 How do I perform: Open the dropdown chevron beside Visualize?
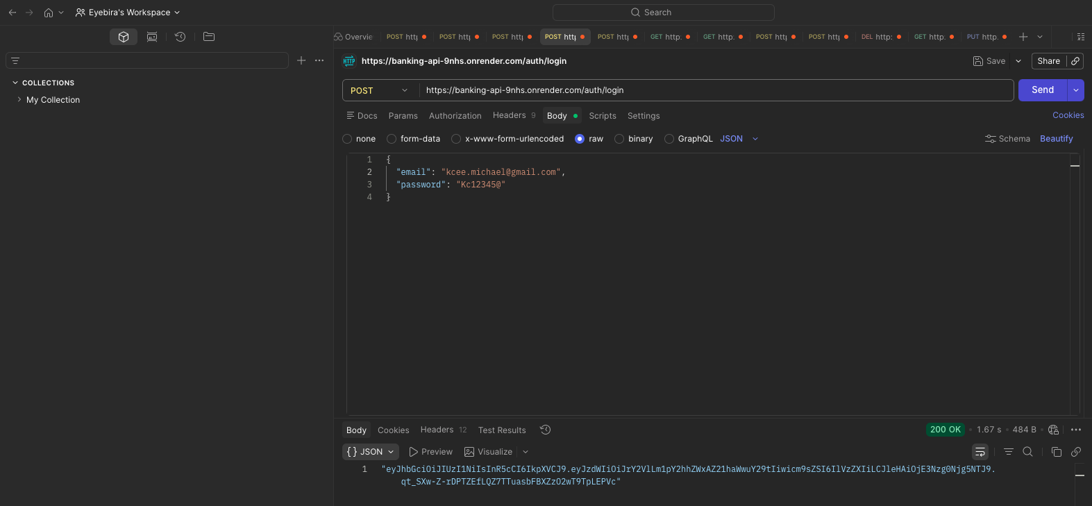click(526, 452)
